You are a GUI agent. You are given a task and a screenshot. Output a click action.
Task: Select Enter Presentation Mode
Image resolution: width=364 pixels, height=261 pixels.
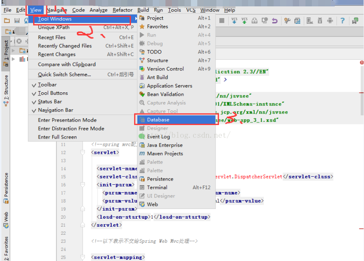82,120
